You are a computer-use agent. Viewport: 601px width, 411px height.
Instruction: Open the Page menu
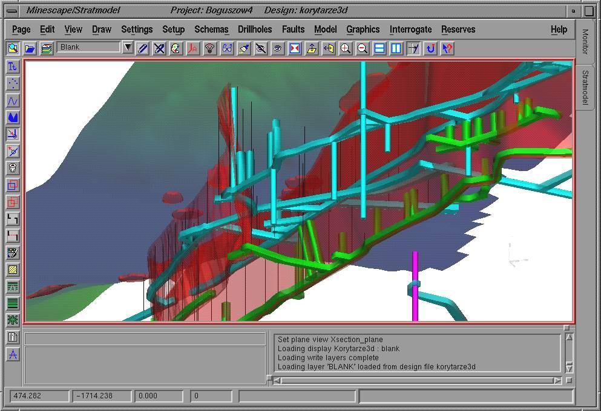[x=21, y=30]
